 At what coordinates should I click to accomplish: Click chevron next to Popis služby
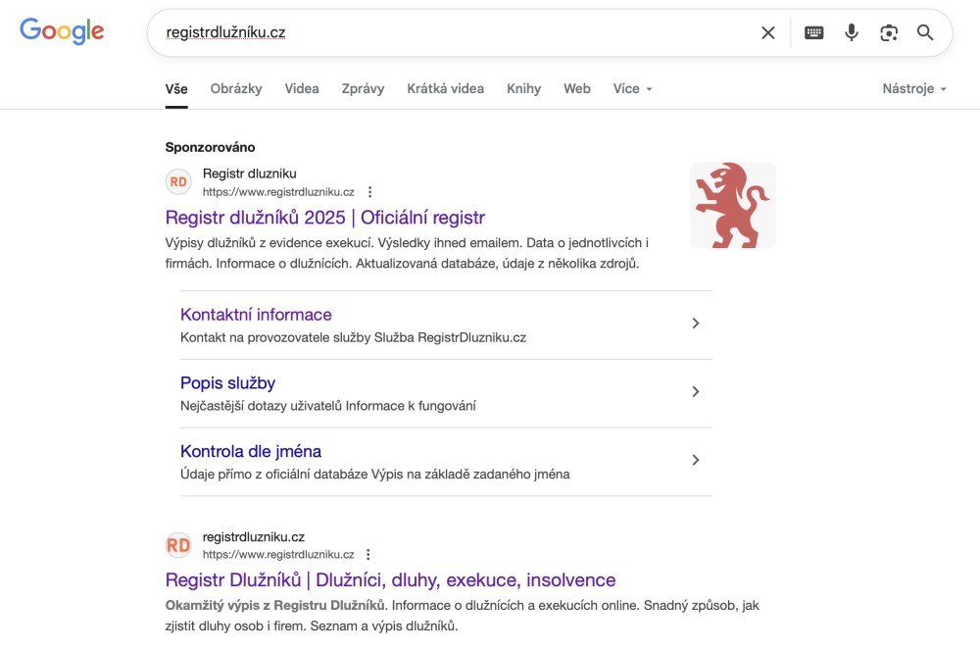[x=696, y=392]
